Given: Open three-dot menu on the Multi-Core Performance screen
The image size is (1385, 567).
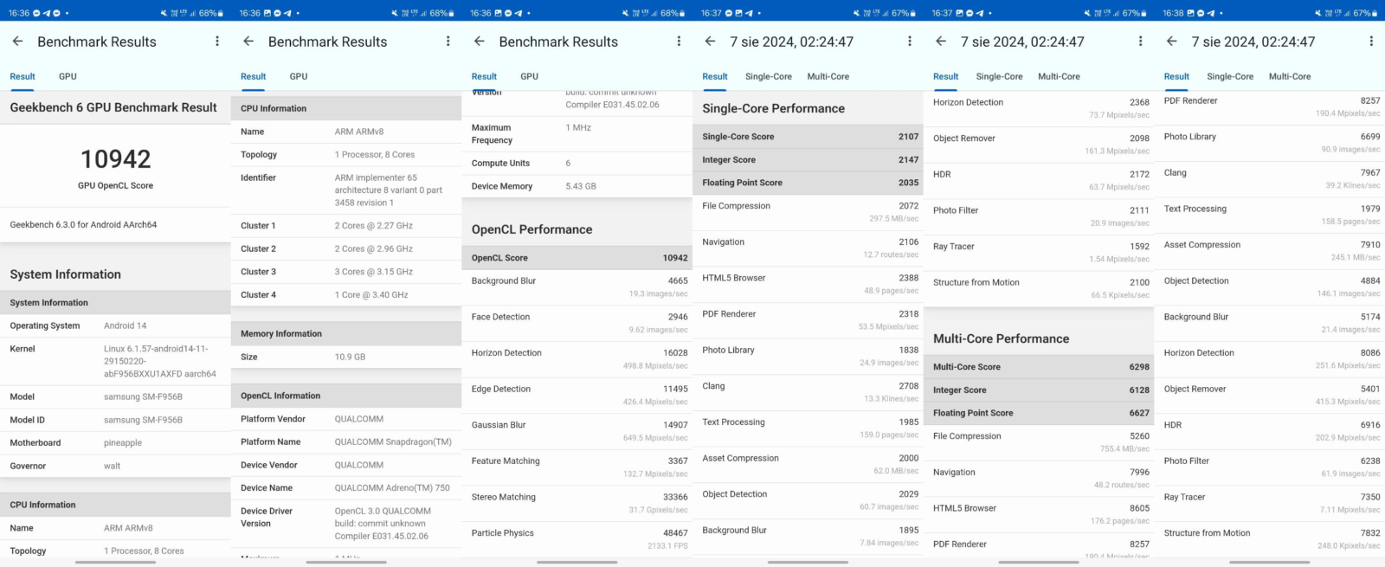Looking at the screenshot, I should (1140, 42).
